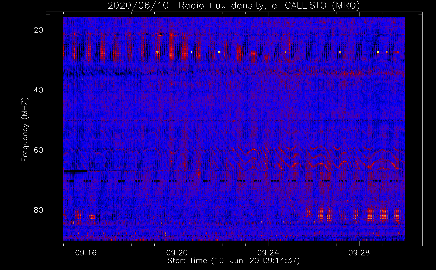Click the "Frequency (MHZ)" axis label
Image resolution: width=436 pixels, height=270 pixels.
(x=25, y=130)
